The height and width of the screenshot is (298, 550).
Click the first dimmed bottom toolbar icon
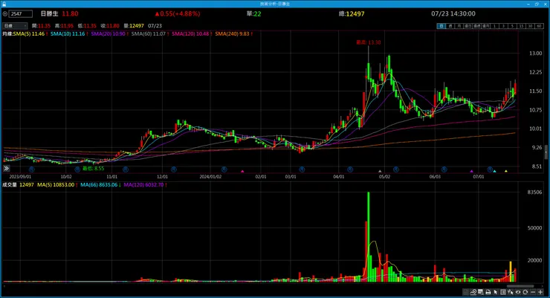466,292
